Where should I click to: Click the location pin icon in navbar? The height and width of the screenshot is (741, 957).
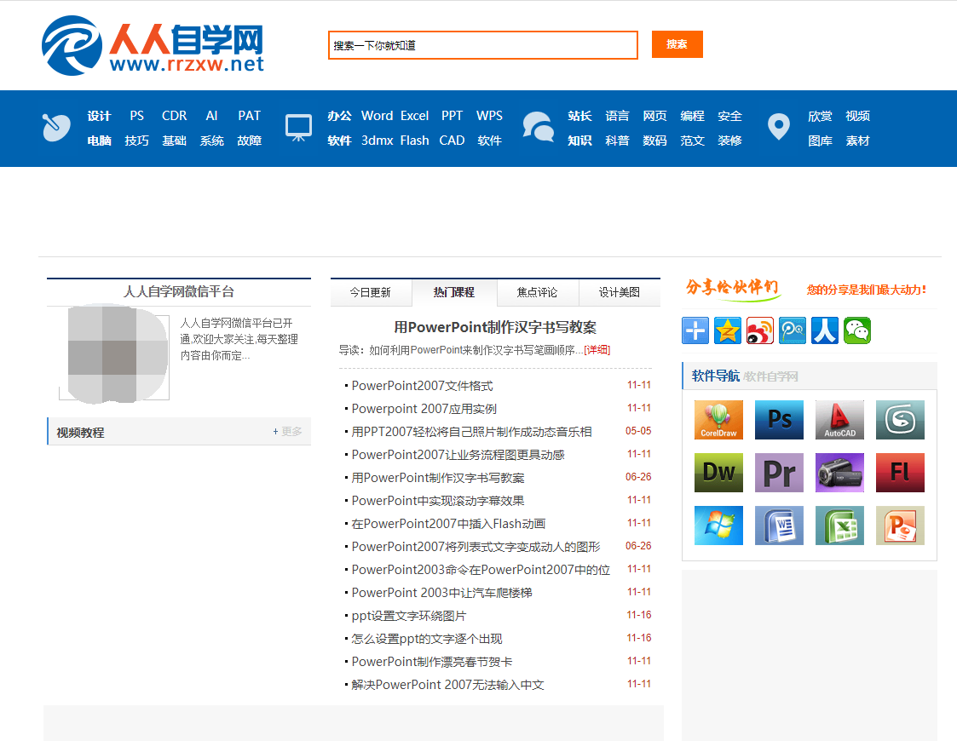tap(779, 127)
